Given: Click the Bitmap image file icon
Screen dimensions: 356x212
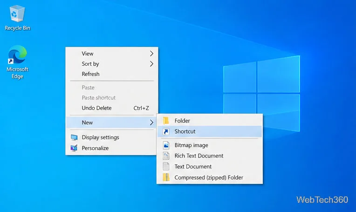Looking at the screenshot, I should tap(166, 145).
